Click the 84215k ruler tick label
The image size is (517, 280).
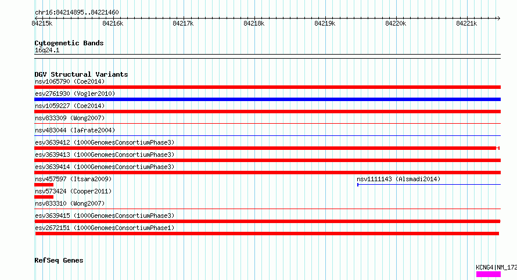click(42, 23)
